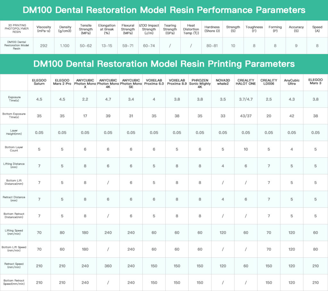Click the Performance Parameters title banner
Viewport: 328px width, 291px height.
tap(164, 10)
